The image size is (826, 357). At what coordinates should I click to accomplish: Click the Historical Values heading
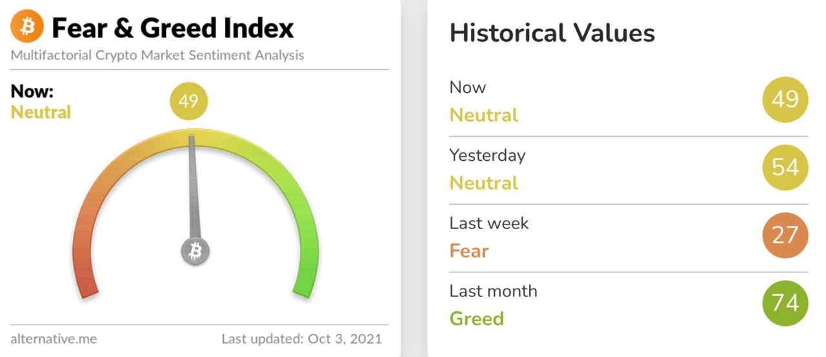[x=552, y=33]
